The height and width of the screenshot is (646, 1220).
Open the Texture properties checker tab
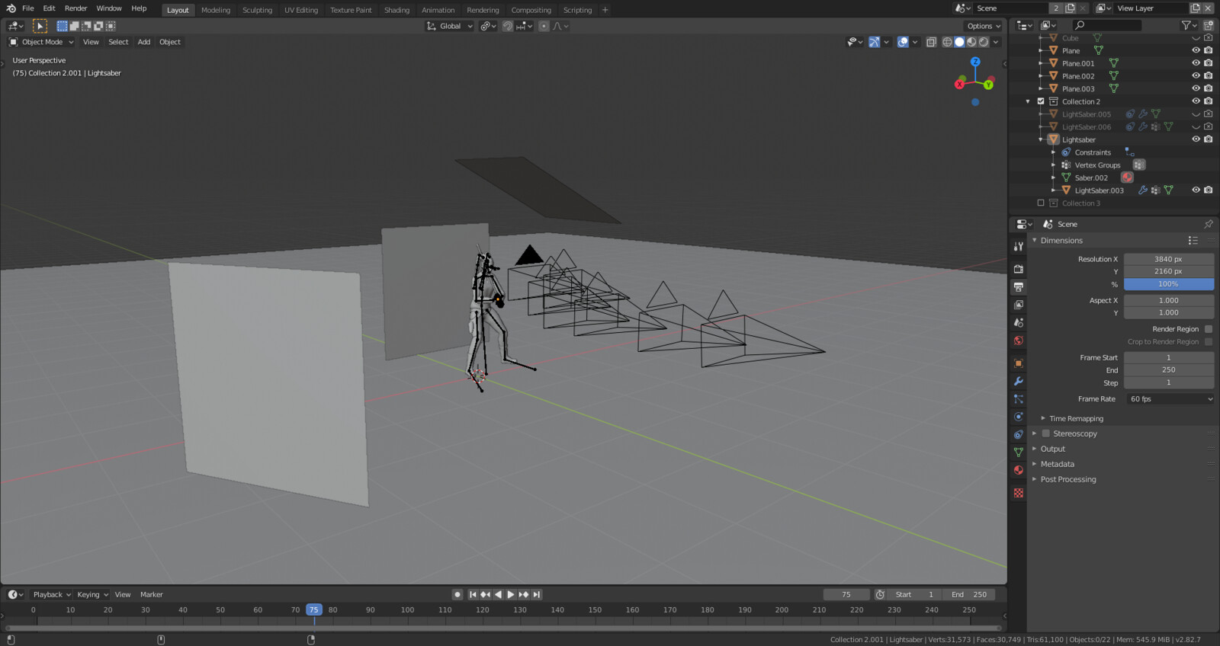[x=1018, y=493]
